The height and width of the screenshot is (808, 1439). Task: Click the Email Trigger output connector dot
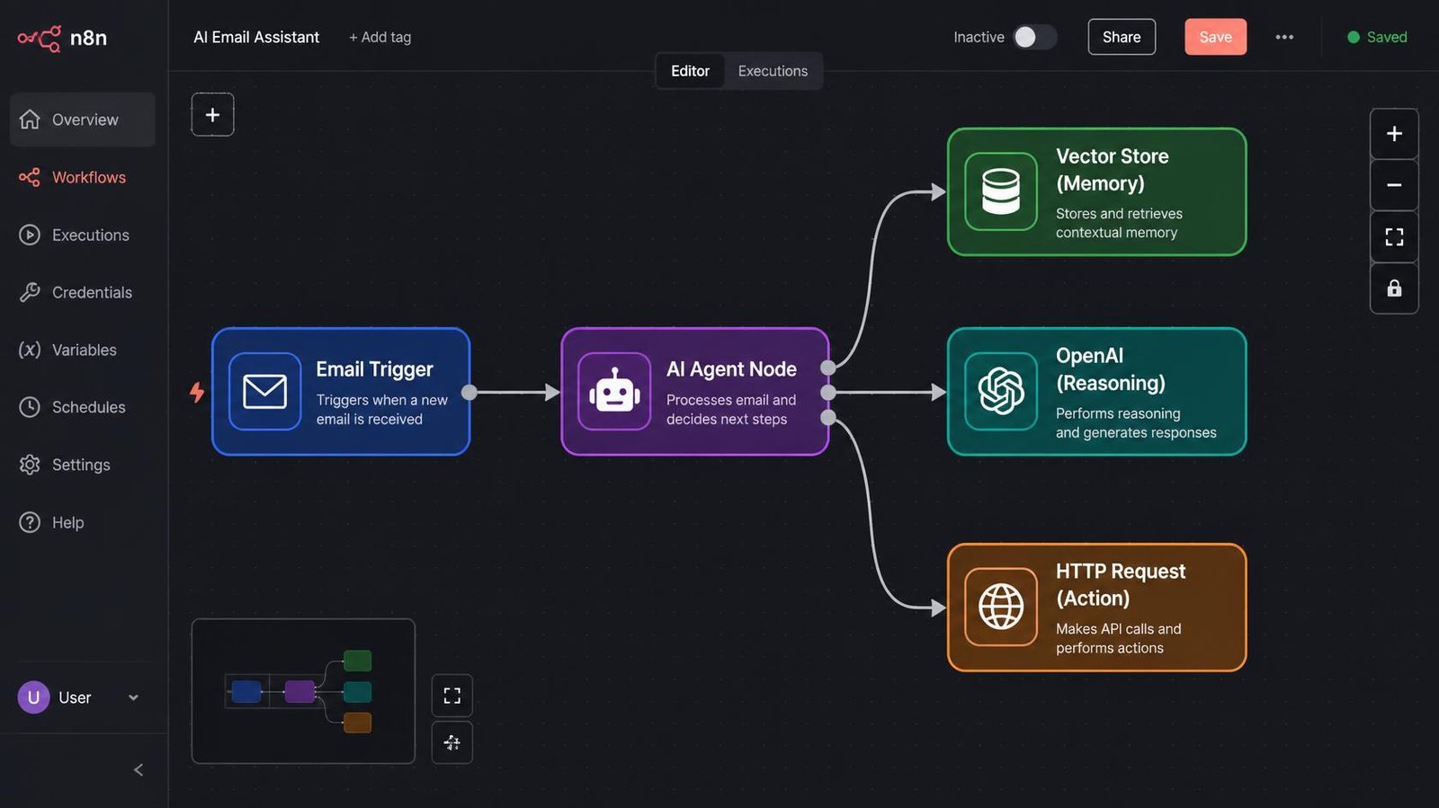coord(469,392)
